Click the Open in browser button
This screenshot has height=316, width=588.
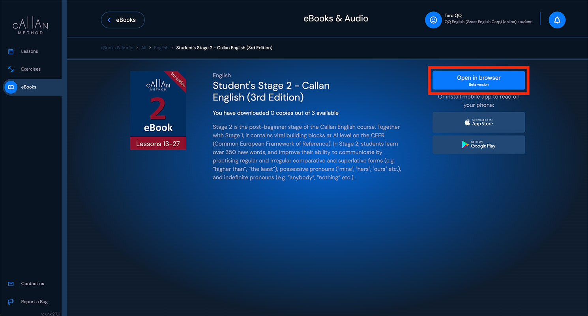click(479, 81)
